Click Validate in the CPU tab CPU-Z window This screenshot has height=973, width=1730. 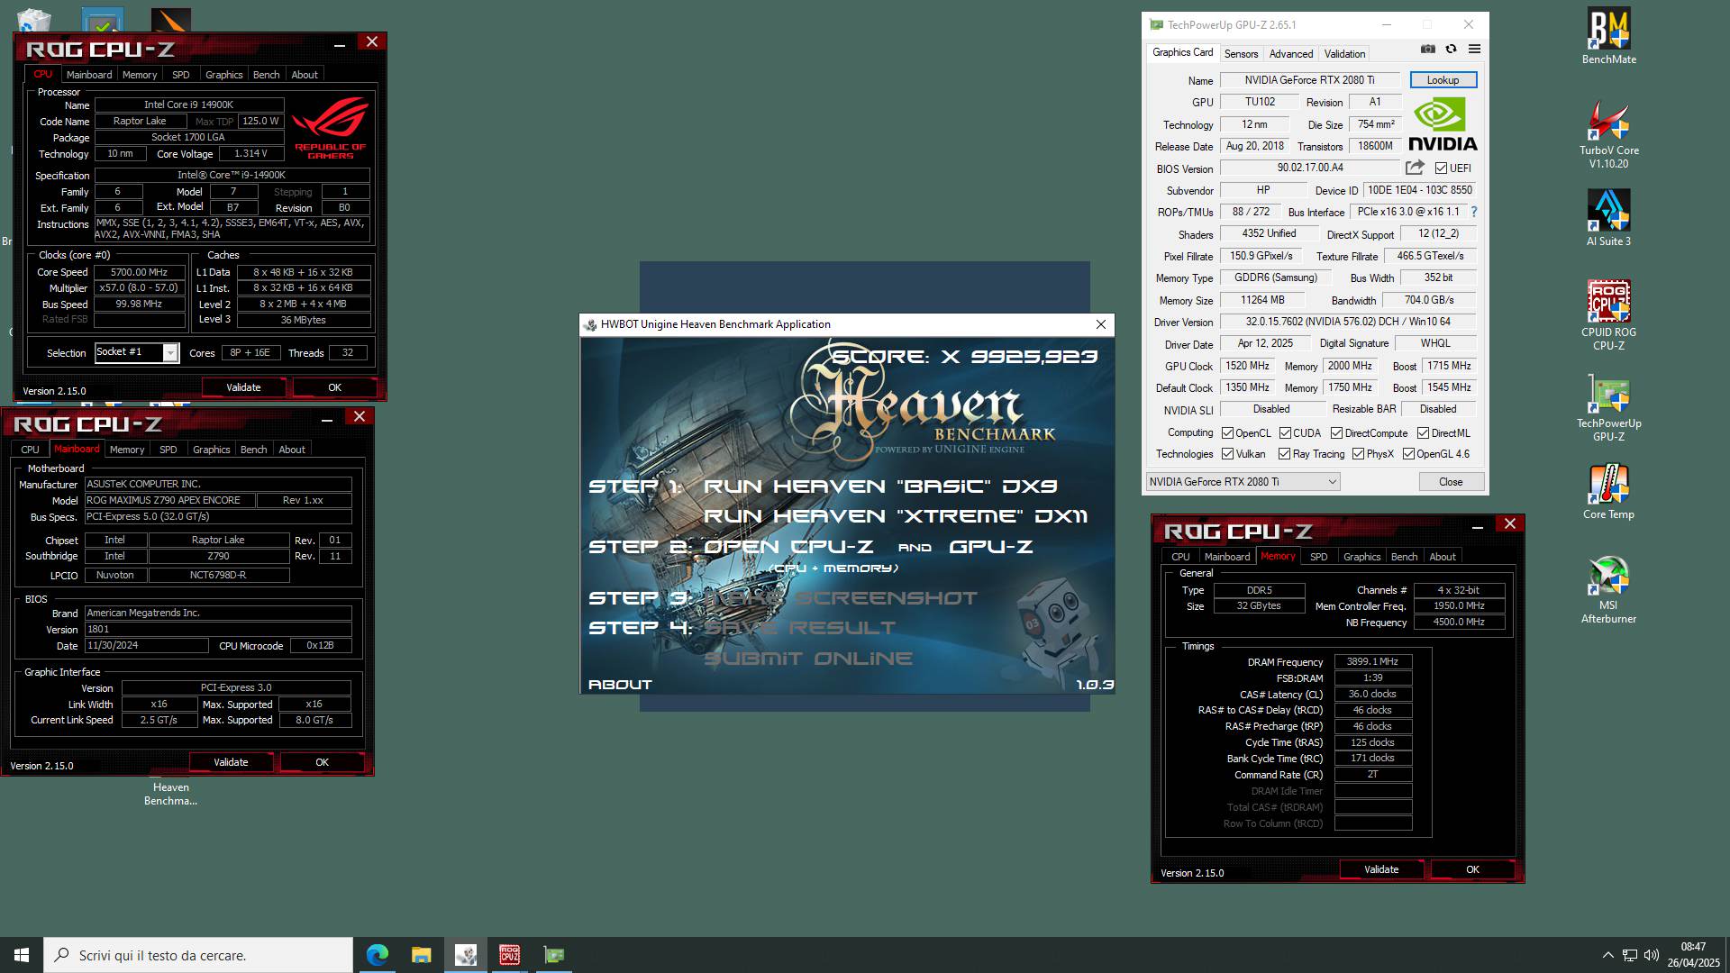tap(243, 387)
